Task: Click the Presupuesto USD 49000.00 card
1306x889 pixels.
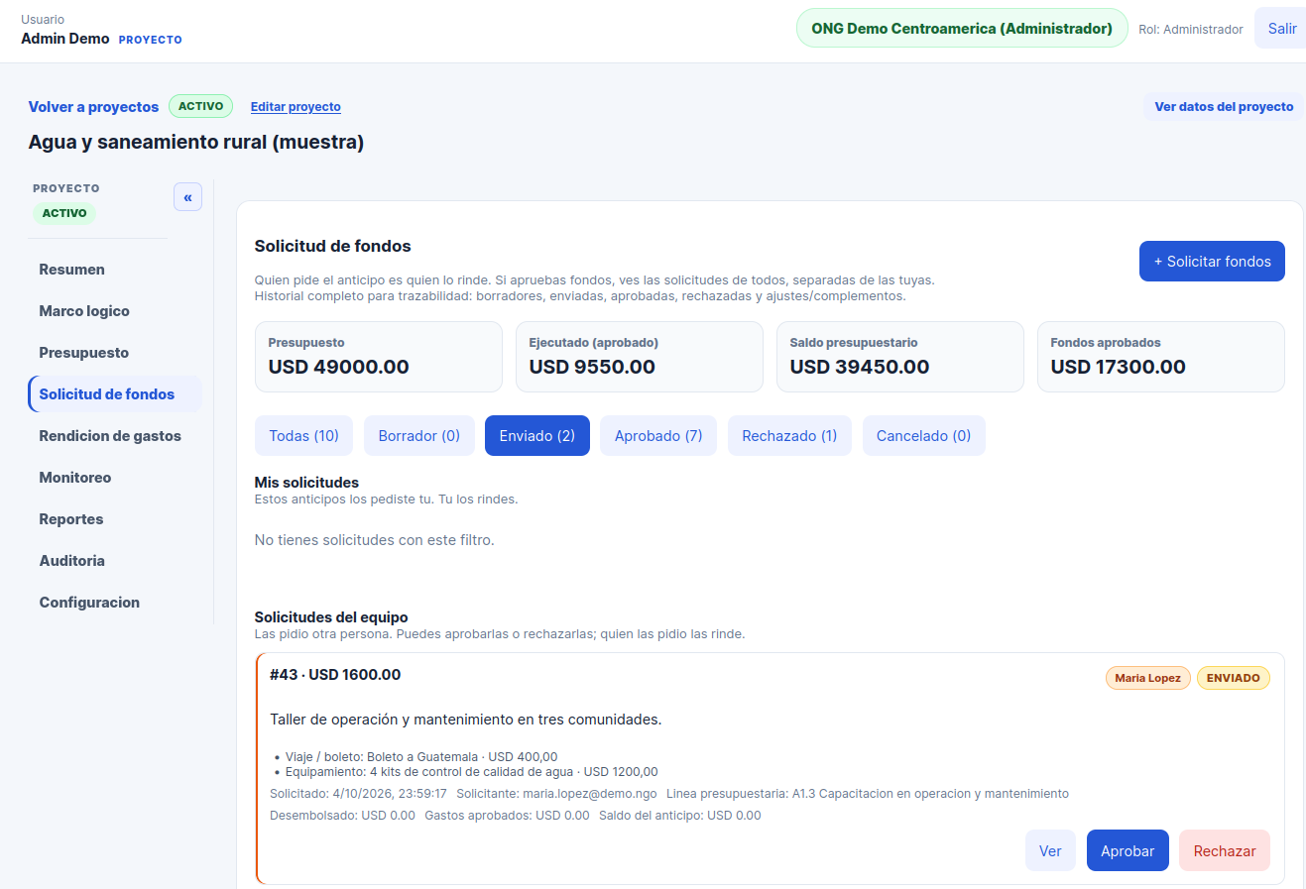Action: [379, 357]
